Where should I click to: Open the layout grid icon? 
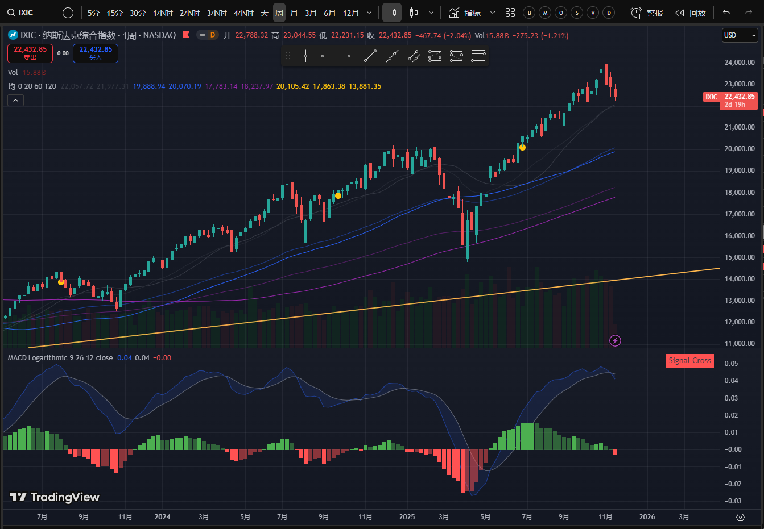click(x=510, y=13)
